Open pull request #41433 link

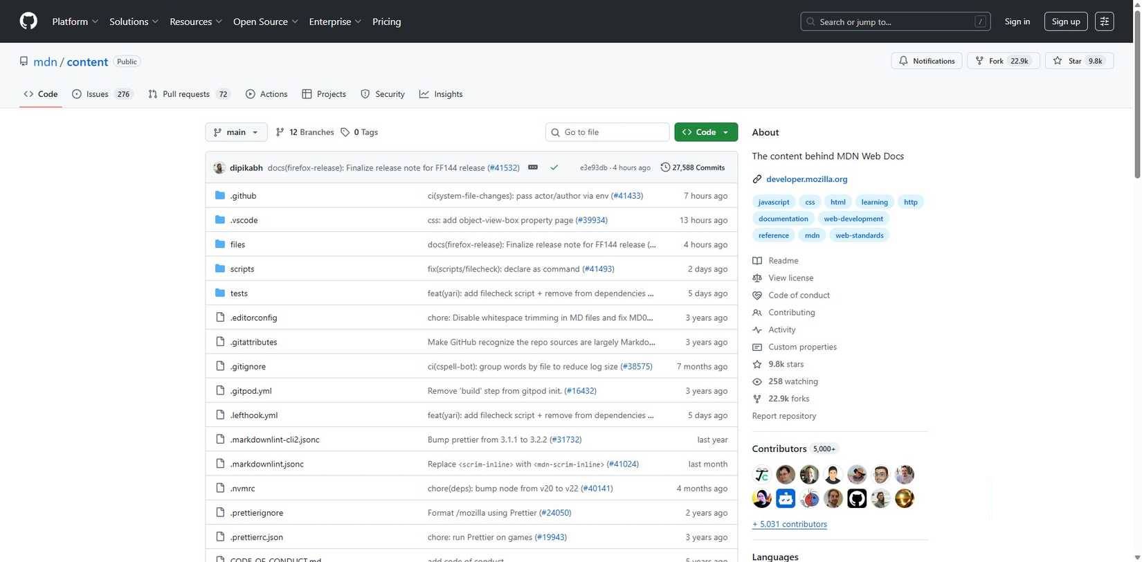pos(627,196)
